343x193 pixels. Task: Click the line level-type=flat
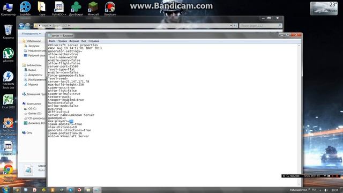(x=61, y=69)
